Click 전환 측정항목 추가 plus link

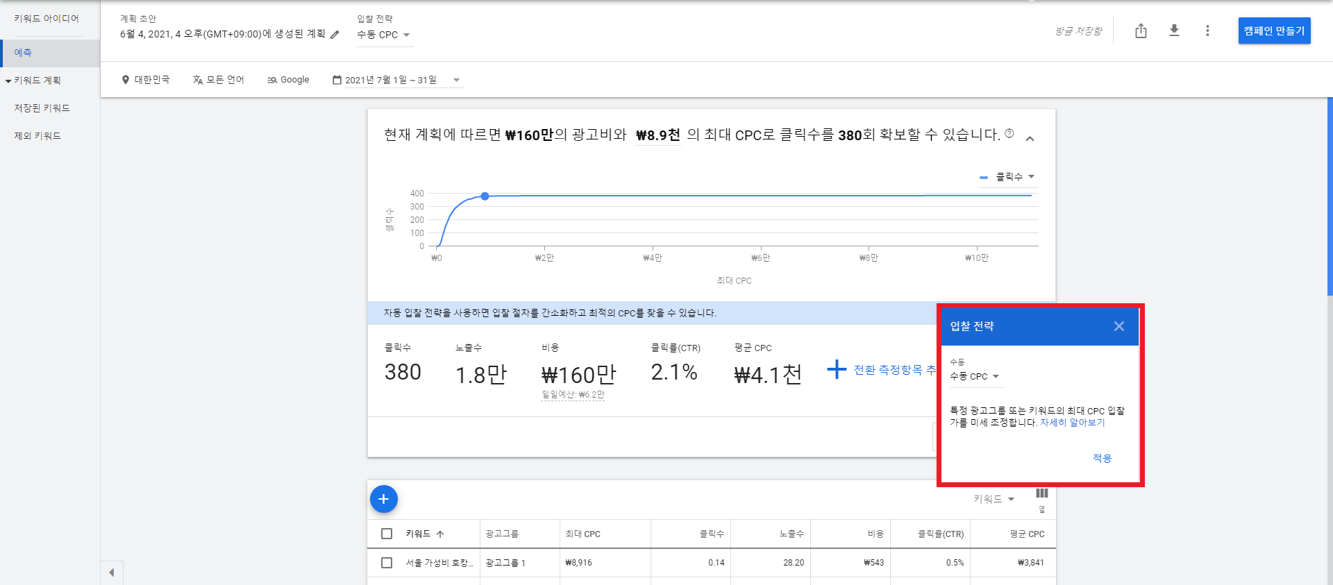882,370
